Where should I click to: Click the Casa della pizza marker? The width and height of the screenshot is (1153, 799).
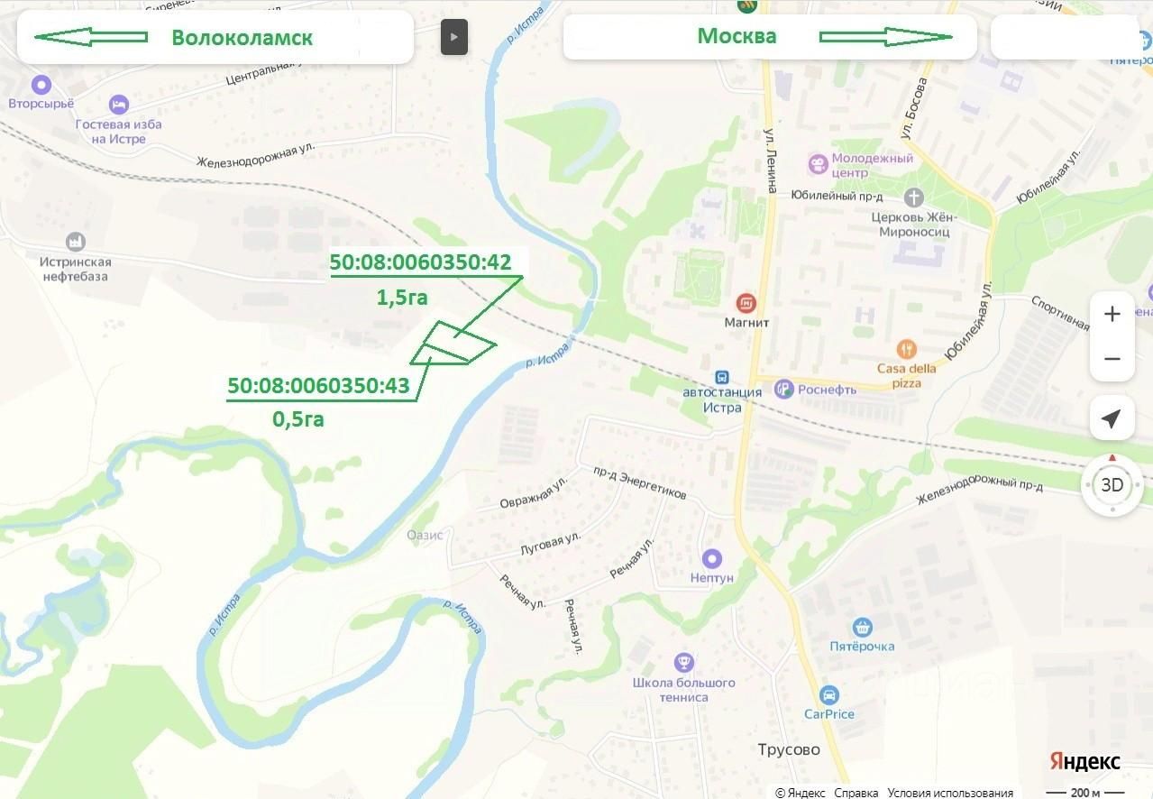907,348
